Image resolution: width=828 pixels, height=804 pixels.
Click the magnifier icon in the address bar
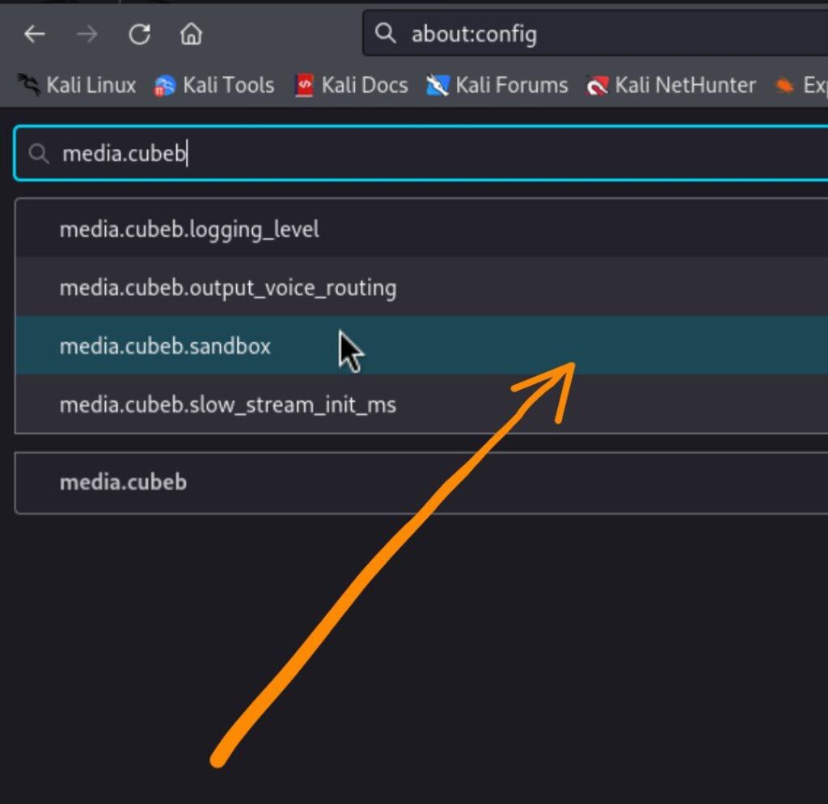tap(387, 34)
